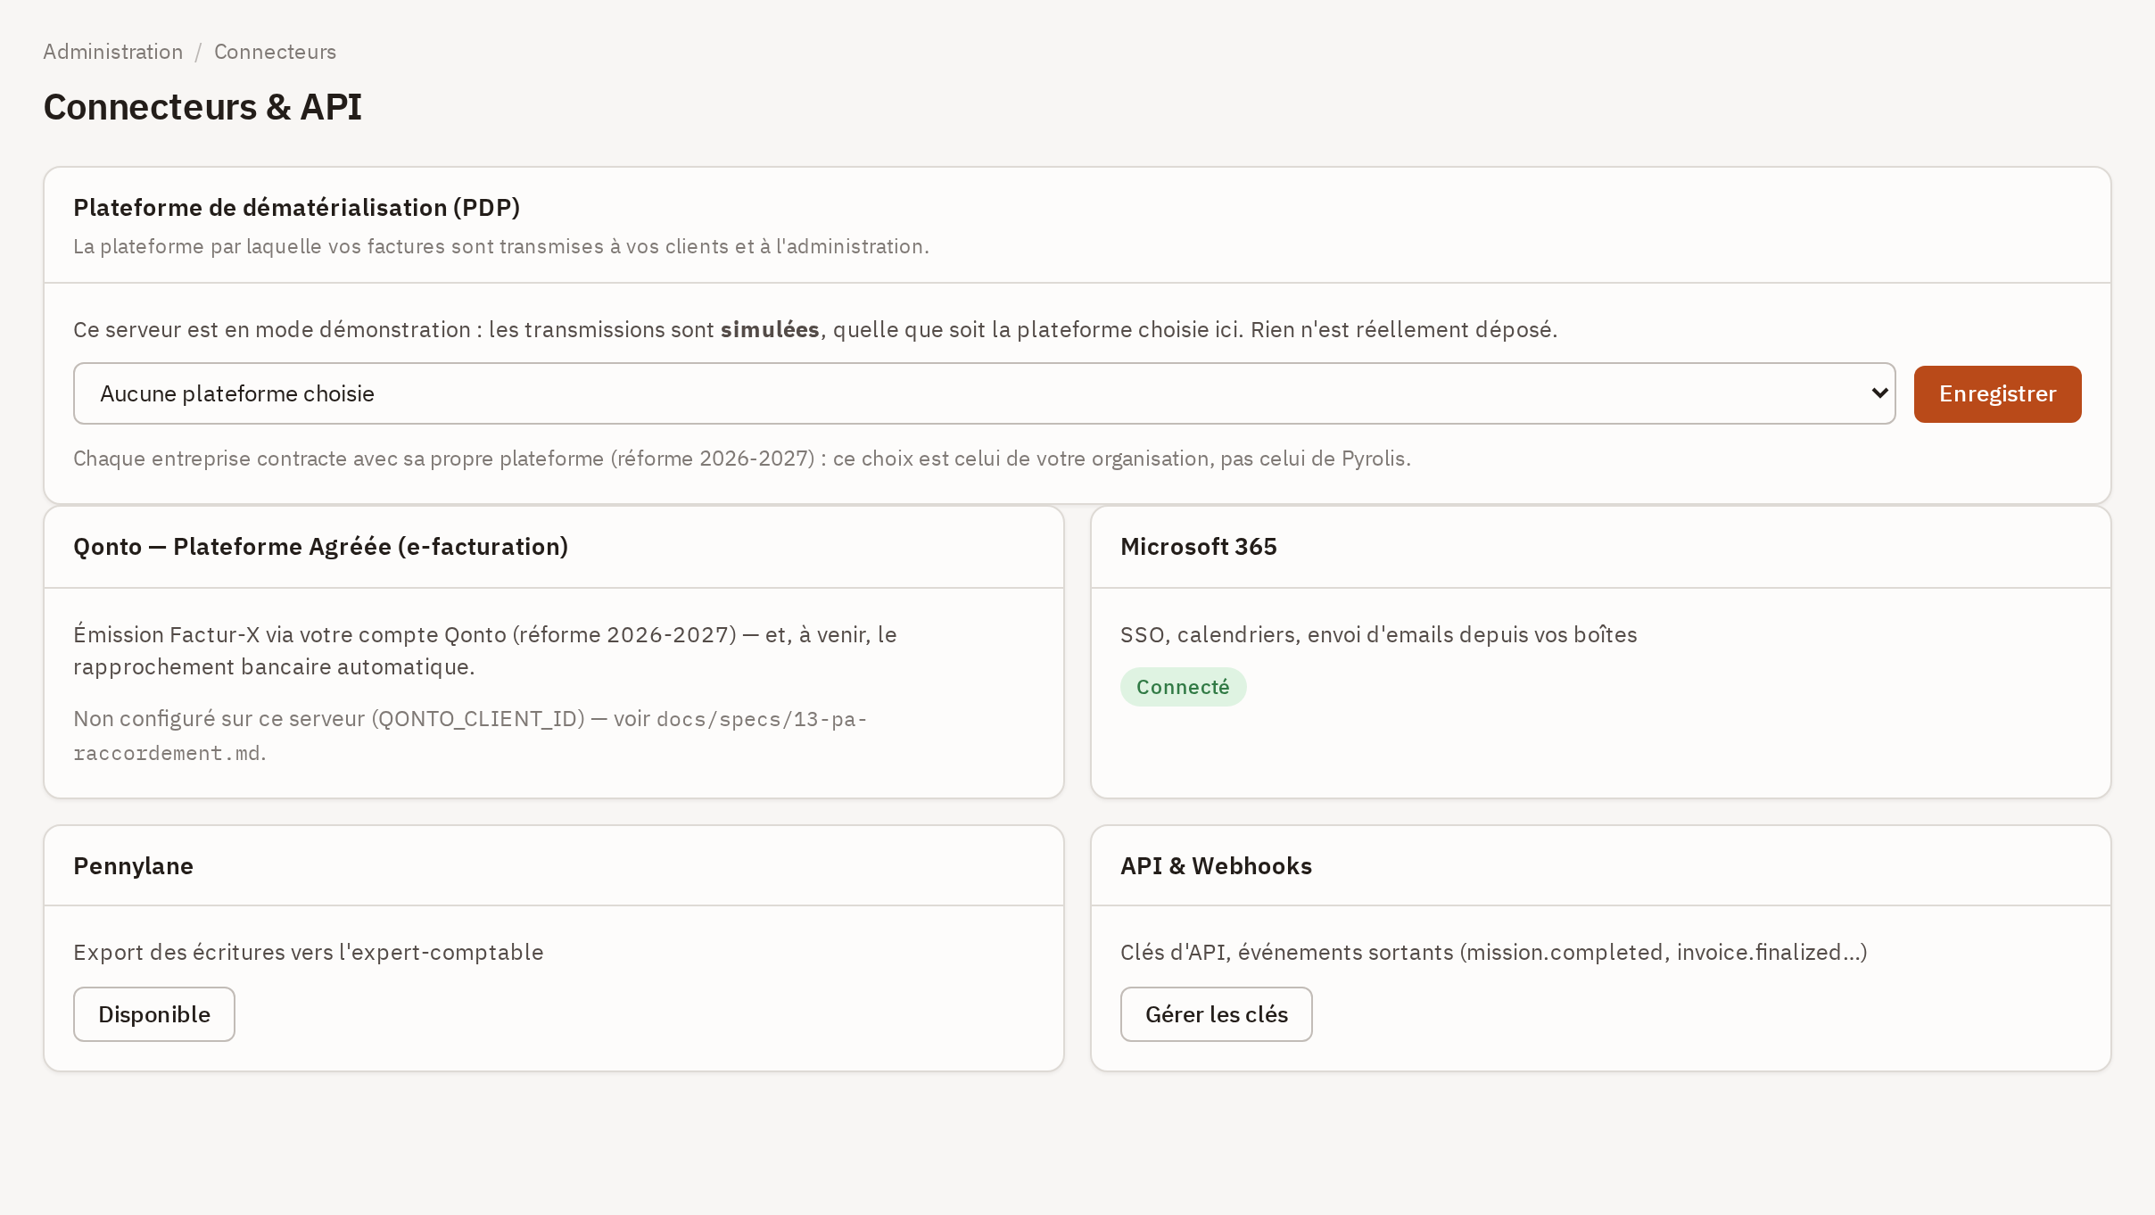The width and height of the screenshot is (2155, 1215).
Task: Select the 'Connecteurs & API' page heading
Action: (202, 107)
